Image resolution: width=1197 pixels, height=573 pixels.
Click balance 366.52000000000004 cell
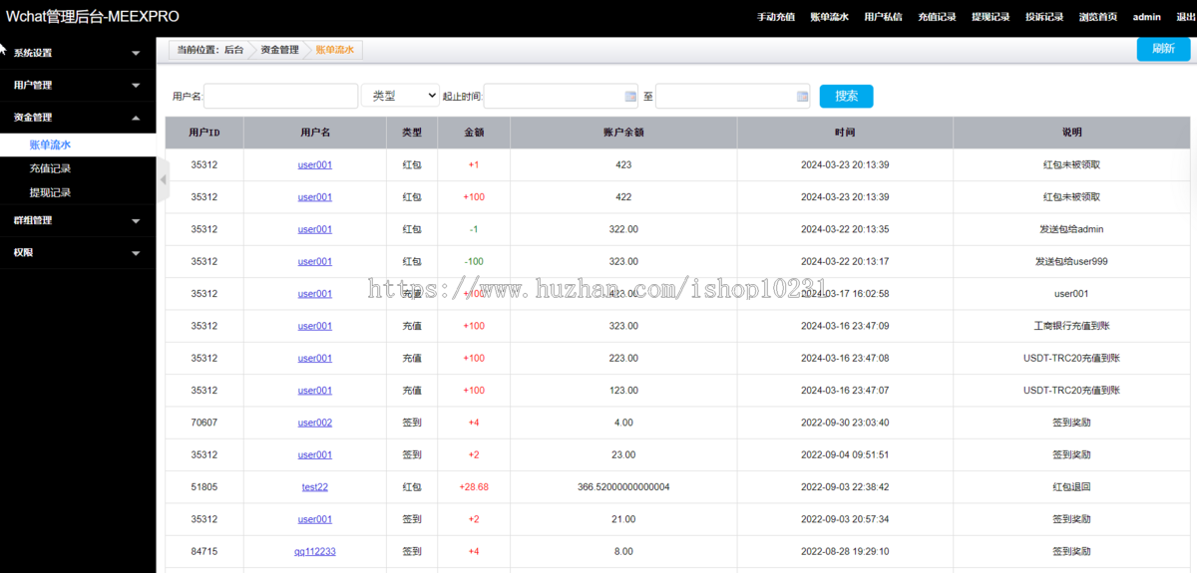[623, 487]
